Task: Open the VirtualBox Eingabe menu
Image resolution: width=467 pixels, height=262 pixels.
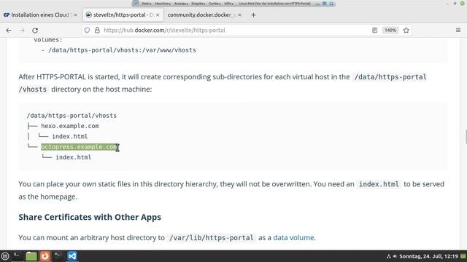Action: click(x=198, y=4)
